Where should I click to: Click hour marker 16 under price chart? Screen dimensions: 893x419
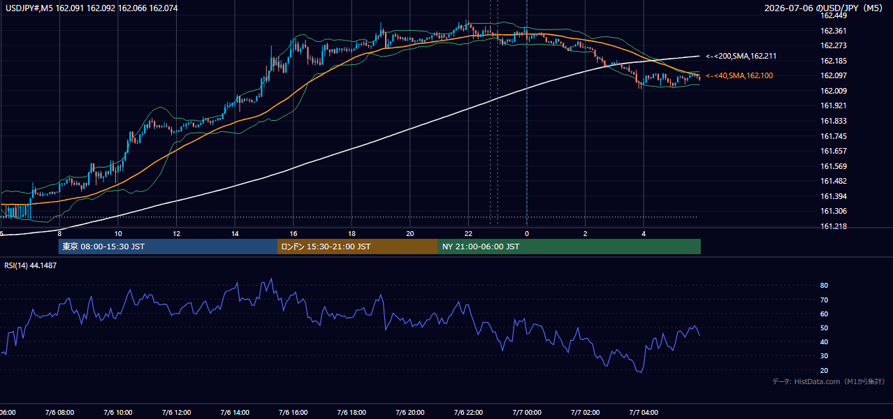[x=293, y=233]
